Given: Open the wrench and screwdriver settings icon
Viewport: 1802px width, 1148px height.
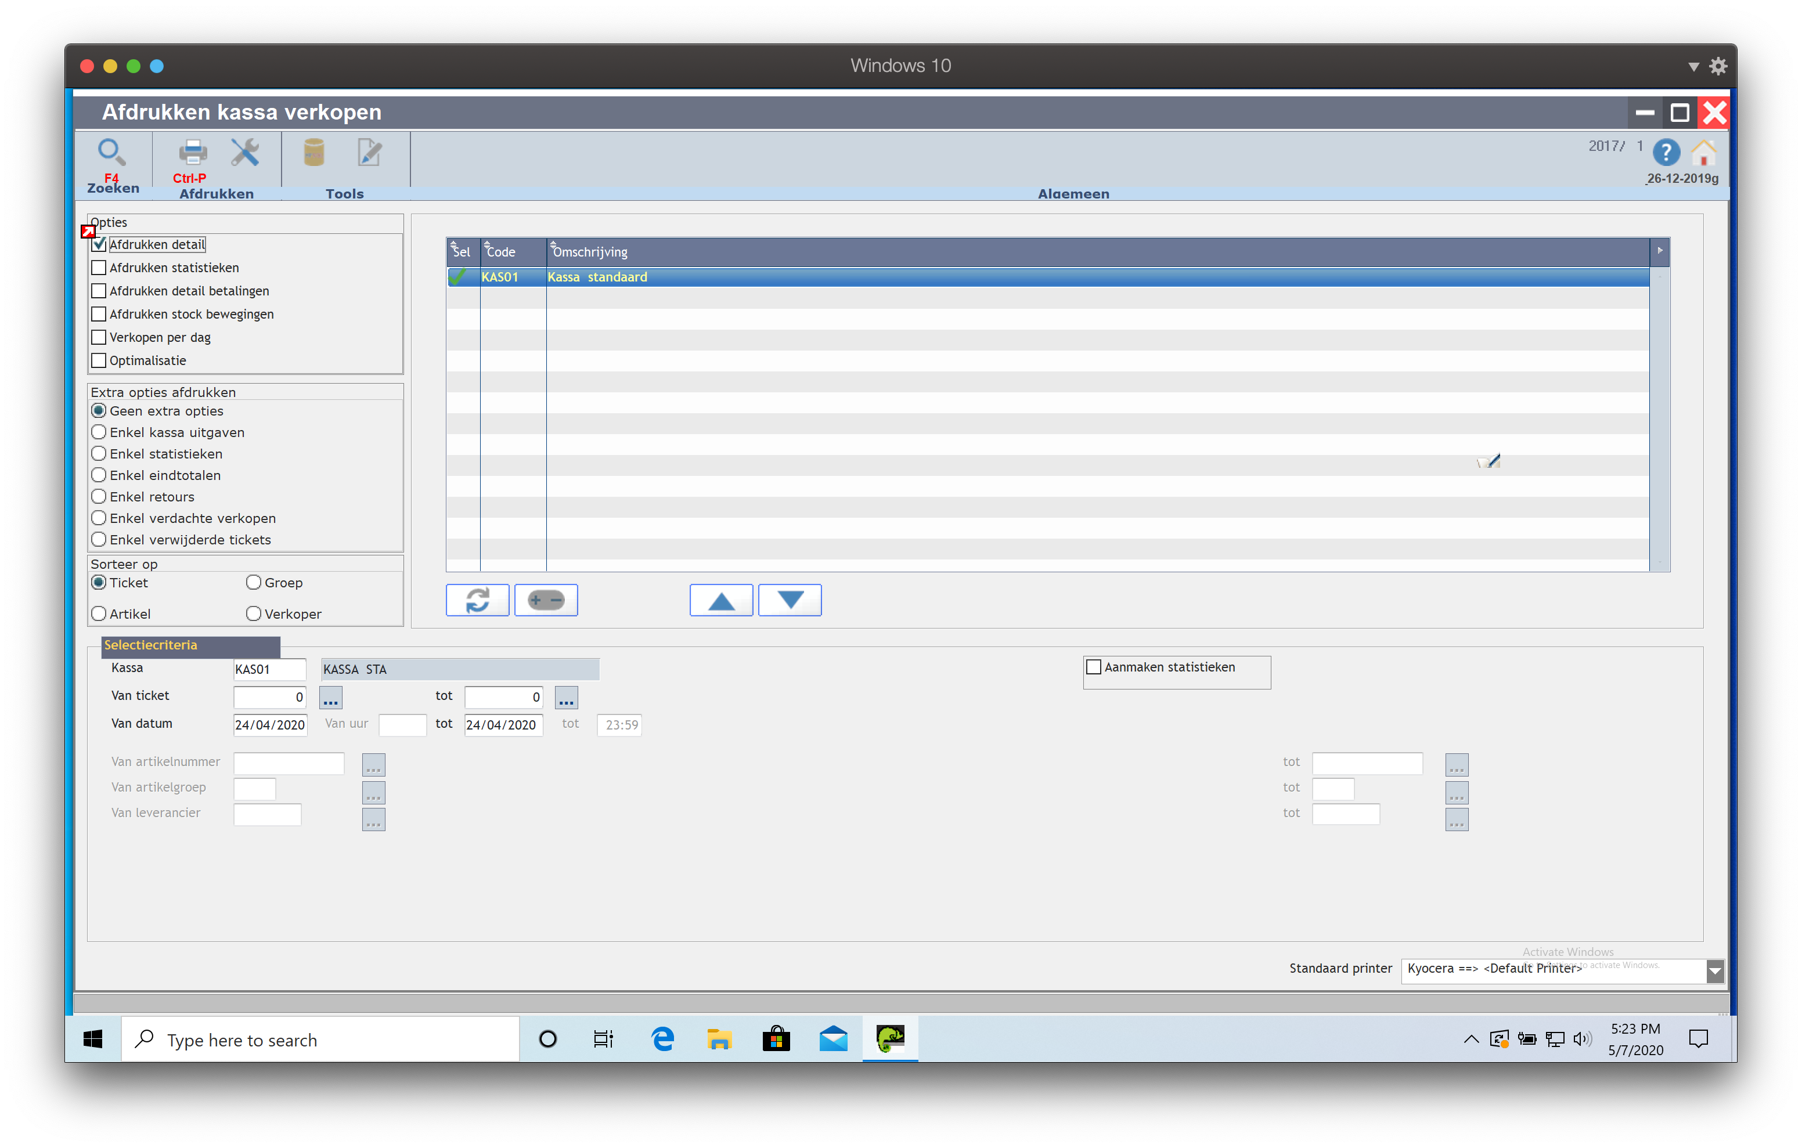Looking at the screenshot, I should click(245, 153).
